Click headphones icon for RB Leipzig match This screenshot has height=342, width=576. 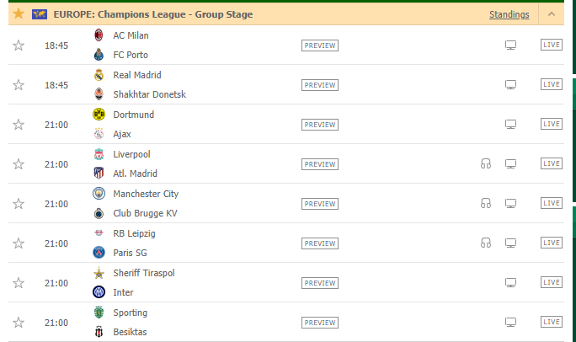(x=486, y=243)
